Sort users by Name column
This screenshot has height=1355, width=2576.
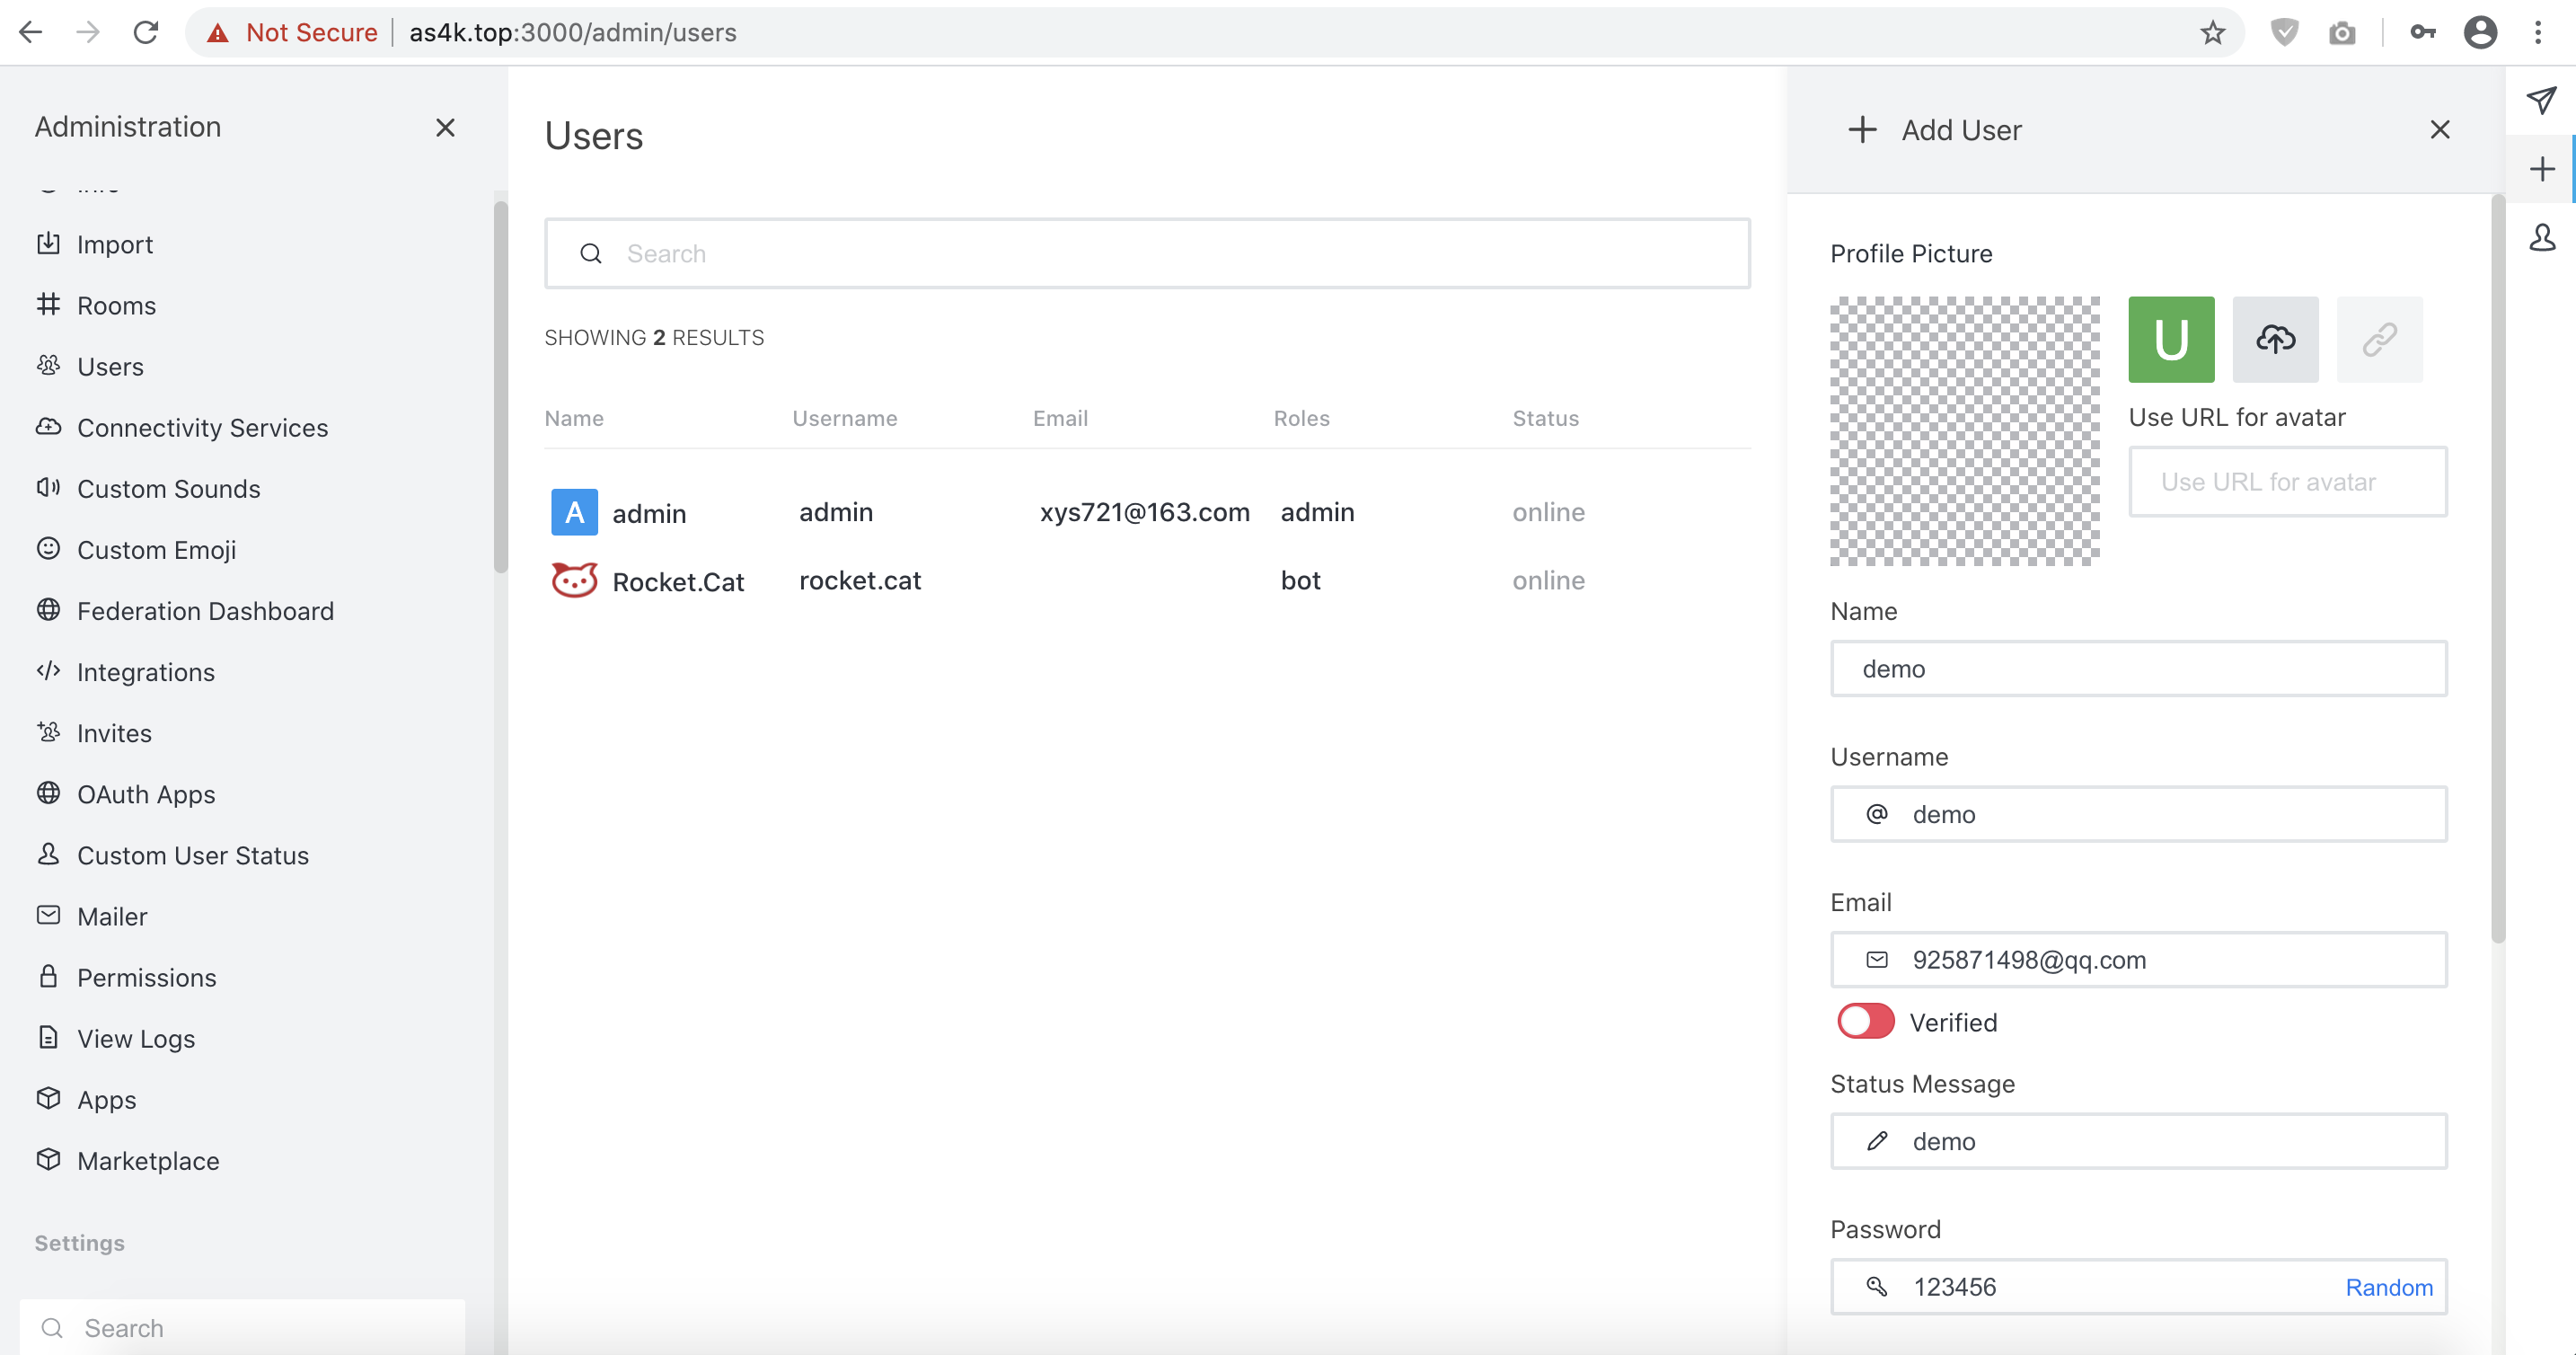[x=574, y=419]
